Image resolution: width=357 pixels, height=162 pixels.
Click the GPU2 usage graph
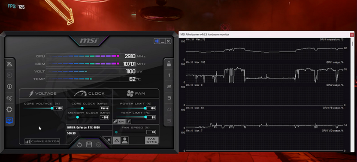pyautogui.click(x=264, y=96)
